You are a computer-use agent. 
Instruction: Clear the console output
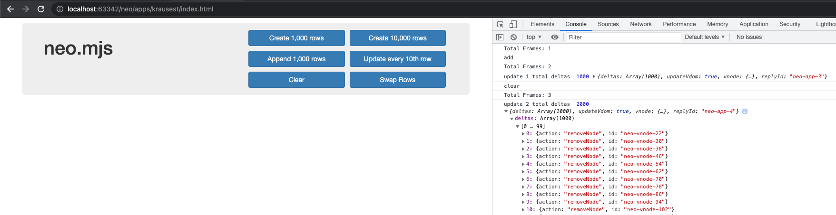point(513,37)
